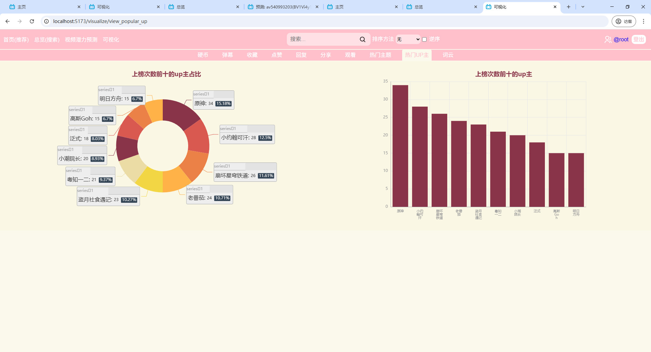Close the active 可视化 browser tab
The height and width of the screenshot is (352, 651).
coord(555,7)
